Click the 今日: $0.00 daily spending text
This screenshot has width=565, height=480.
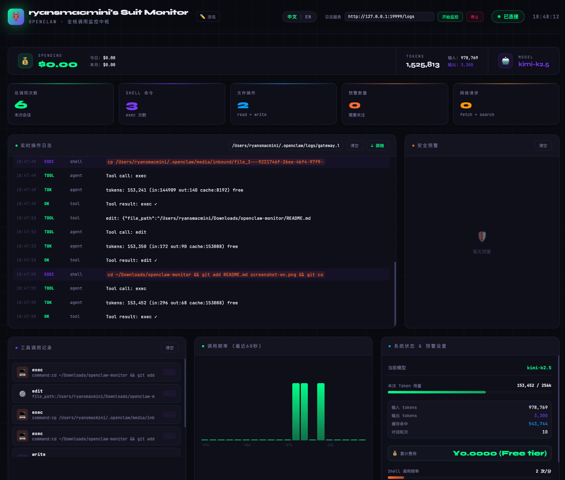[x=102, y=58]
